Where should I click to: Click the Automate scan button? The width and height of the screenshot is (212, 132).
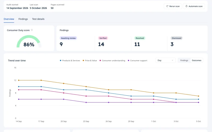pos(194,6)
